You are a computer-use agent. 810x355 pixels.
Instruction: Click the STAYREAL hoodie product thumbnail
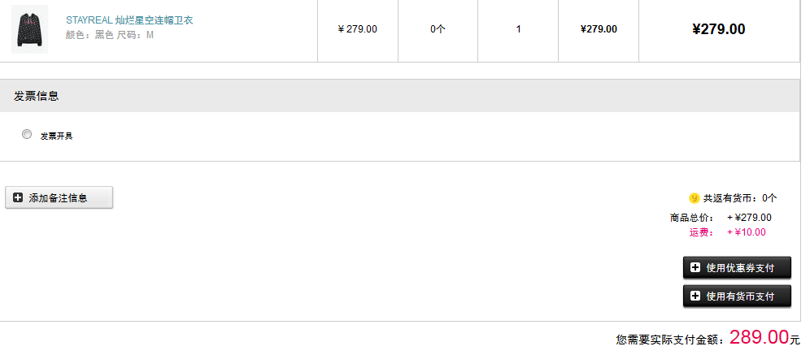tap(29, 29)
